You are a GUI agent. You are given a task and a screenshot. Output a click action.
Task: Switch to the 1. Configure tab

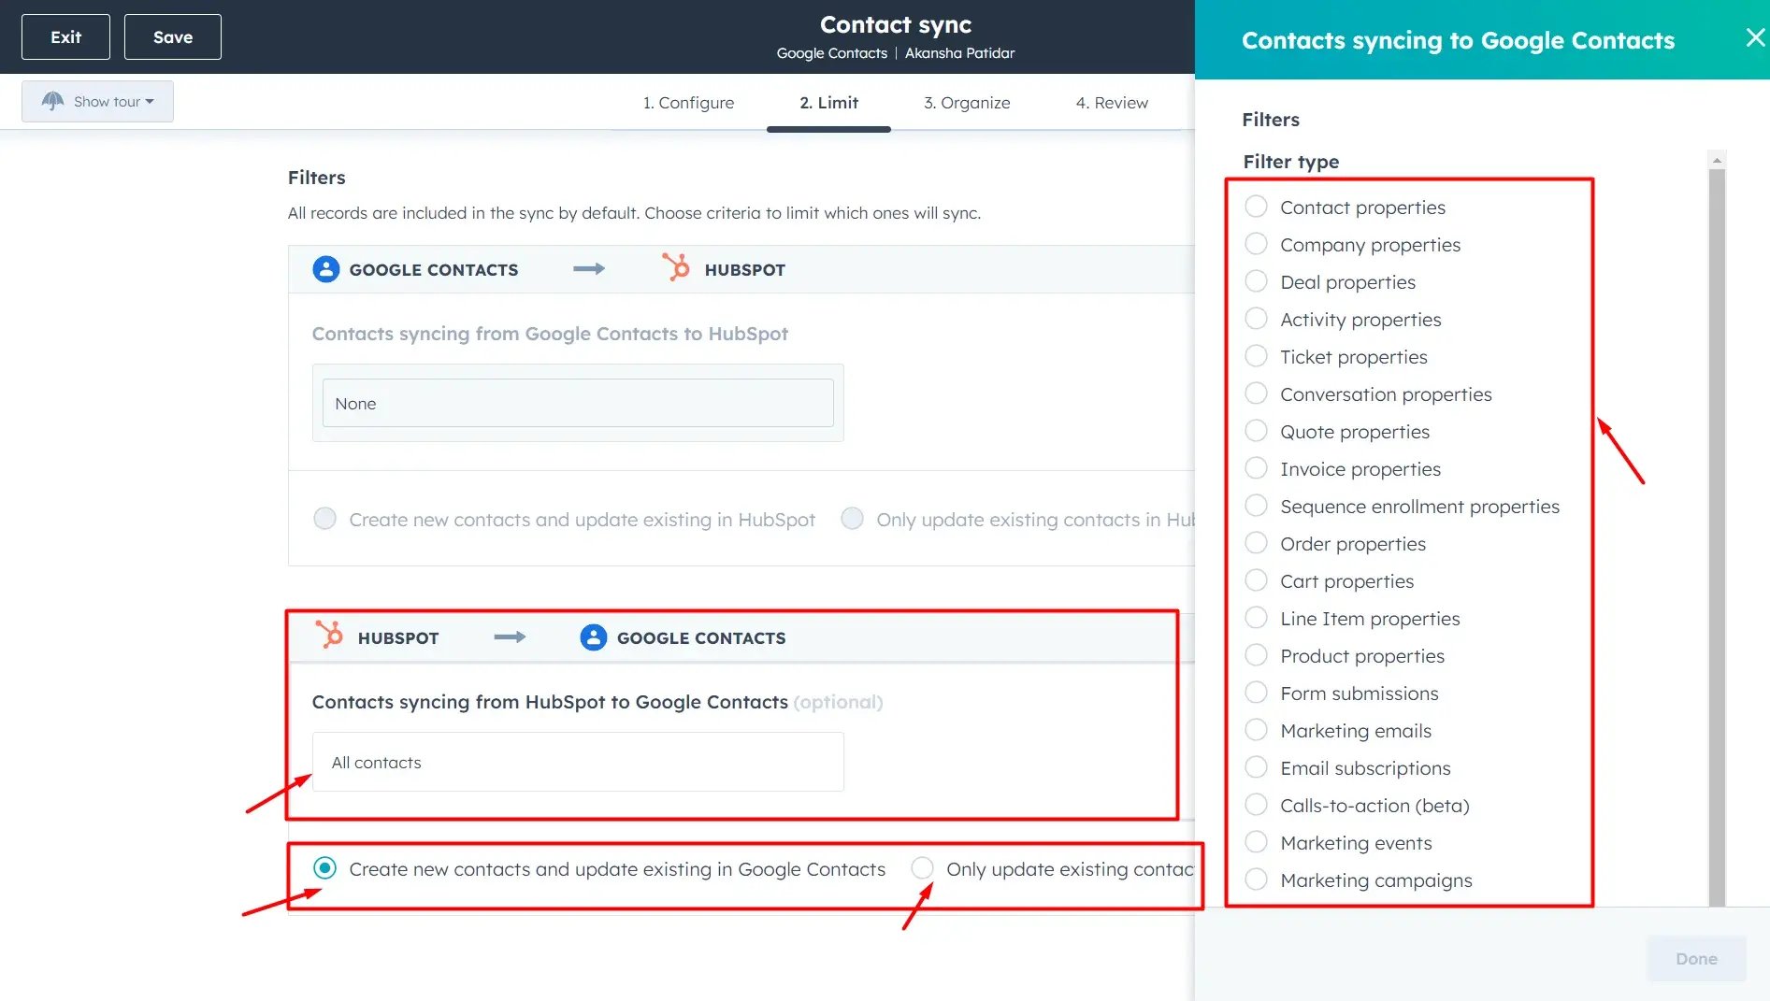(x=688, y=103)
